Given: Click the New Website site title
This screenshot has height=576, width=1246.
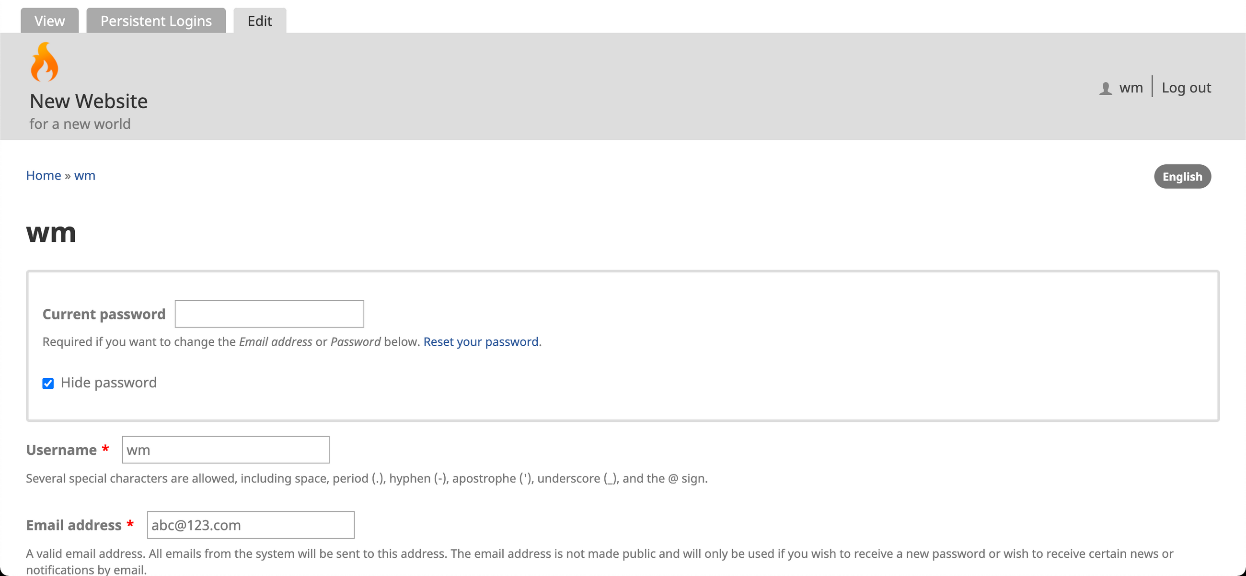Looking at the screenshot, I should coord(89,101).
